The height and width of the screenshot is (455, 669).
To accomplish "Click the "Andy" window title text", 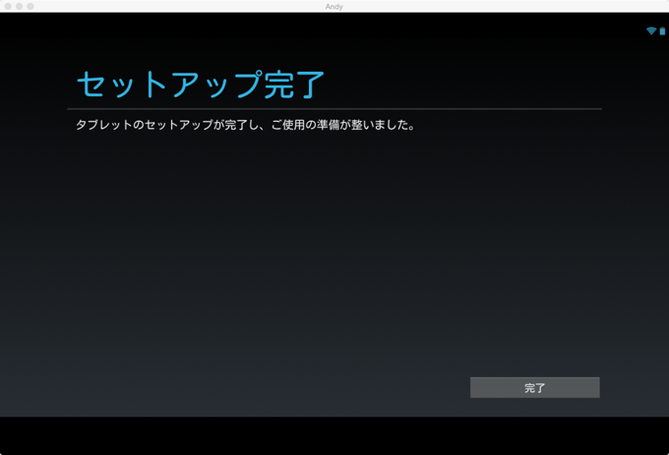I will pyautogui.click(x=334, y=6).
